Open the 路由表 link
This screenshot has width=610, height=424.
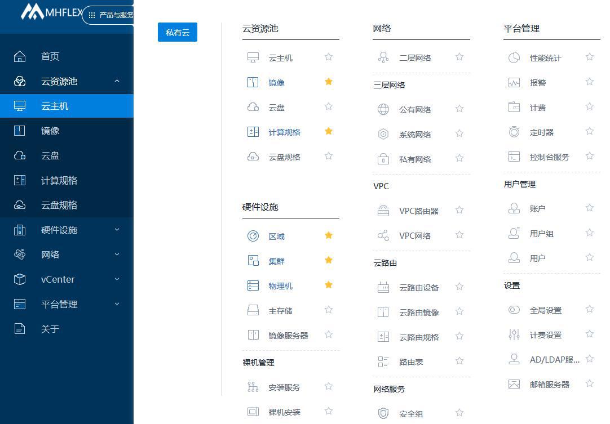(x=411, y=362)
